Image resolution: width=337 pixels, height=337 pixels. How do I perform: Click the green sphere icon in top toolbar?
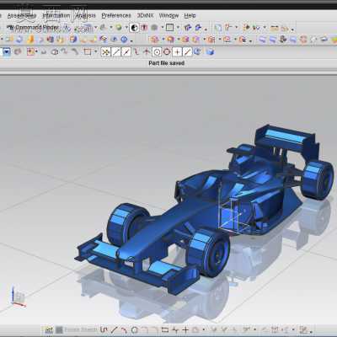(x=119, y=28)
